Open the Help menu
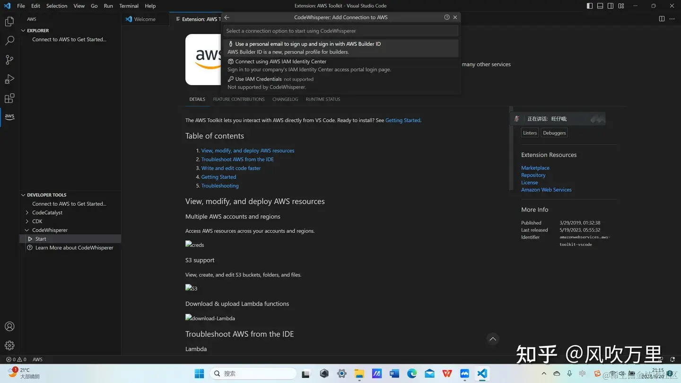681x383 pixels. pos(150,6)
